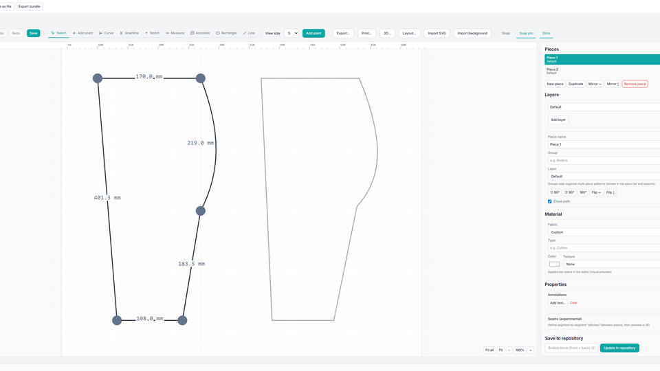
Task: Activate the Curve tool
Action: [106, 33]
